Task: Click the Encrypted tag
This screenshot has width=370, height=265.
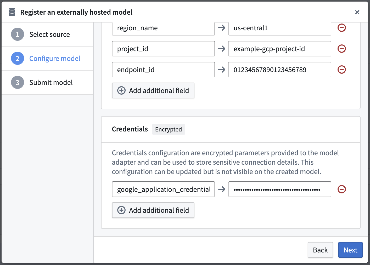Action: click(169, 129)
